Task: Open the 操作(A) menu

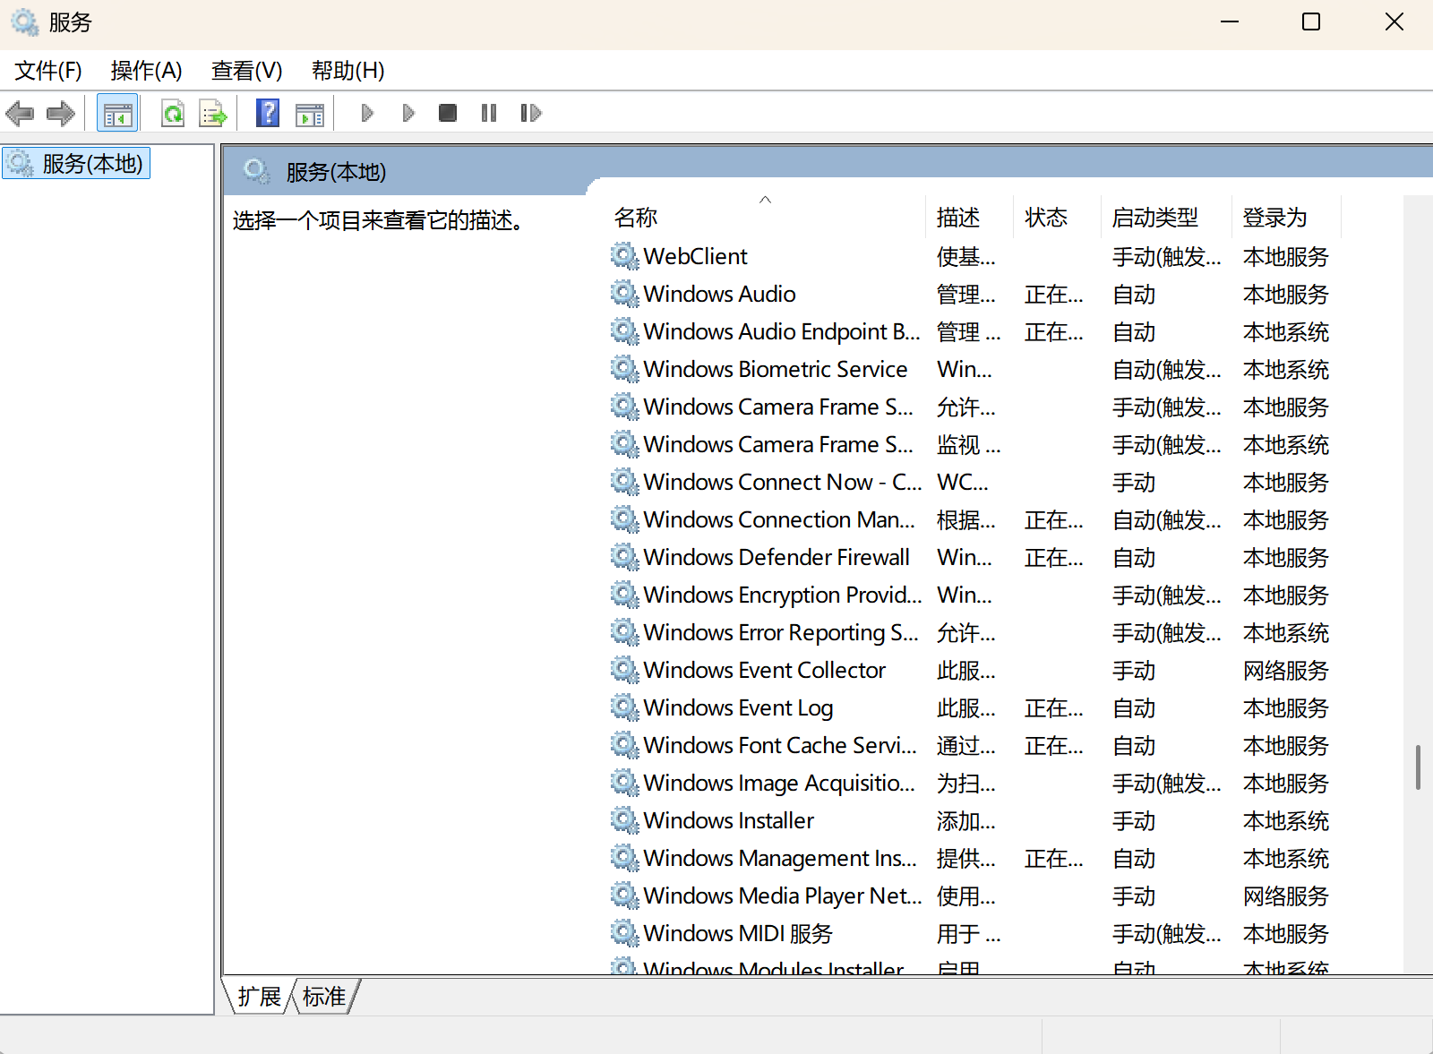Action: [x=146, y=71]
